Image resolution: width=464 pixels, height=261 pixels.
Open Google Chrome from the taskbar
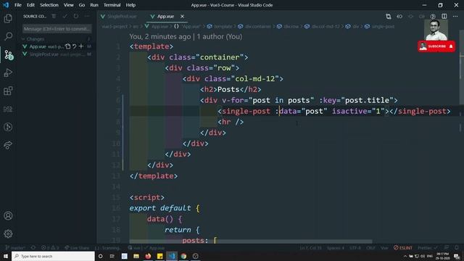(183, 256)
